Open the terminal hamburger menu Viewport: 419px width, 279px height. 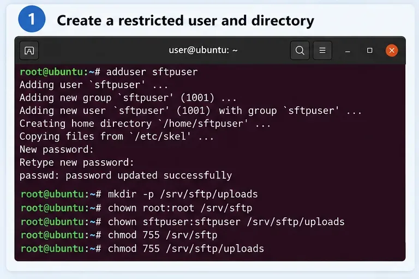click(322, 51)
